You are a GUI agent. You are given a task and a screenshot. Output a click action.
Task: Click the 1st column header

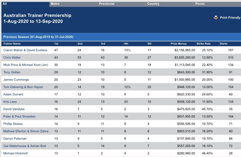click(56, 44)
